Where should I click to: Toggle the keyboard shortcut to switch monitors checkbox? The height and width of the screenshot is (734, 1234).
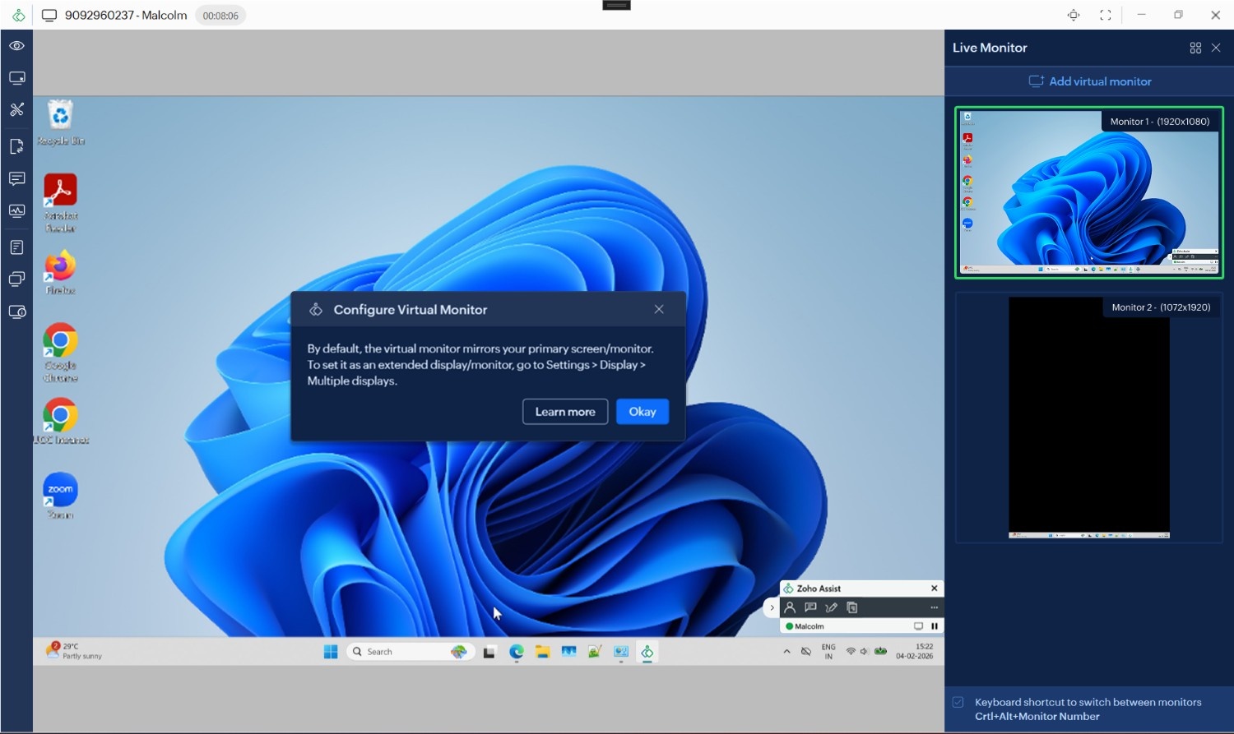[958, 702]
